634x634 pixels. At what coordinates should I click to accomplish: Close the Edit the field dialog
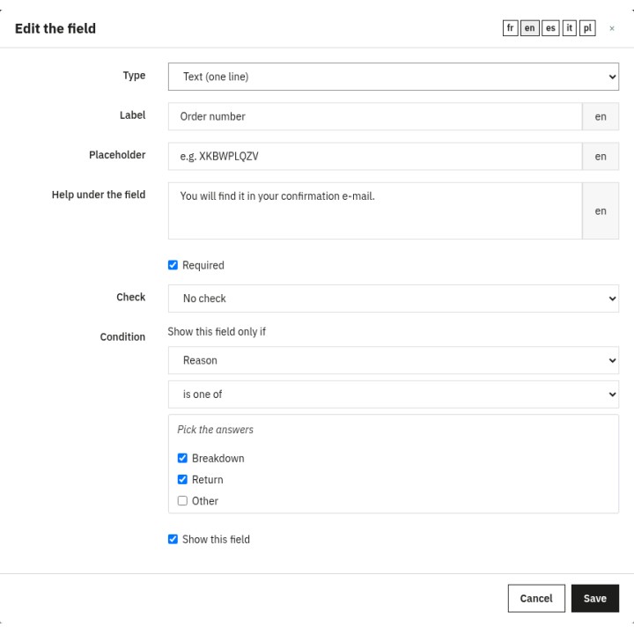pyautogui.click(x=612, y=28)
